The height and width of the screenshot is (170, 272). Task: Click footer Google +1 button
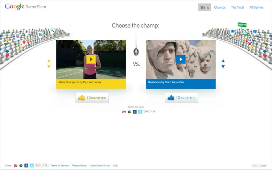coord(38,165)
